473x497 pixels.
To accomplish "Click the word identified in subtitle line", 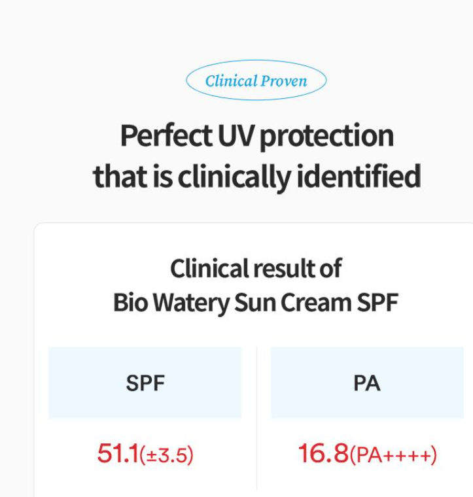I will (x=359, y=176).
